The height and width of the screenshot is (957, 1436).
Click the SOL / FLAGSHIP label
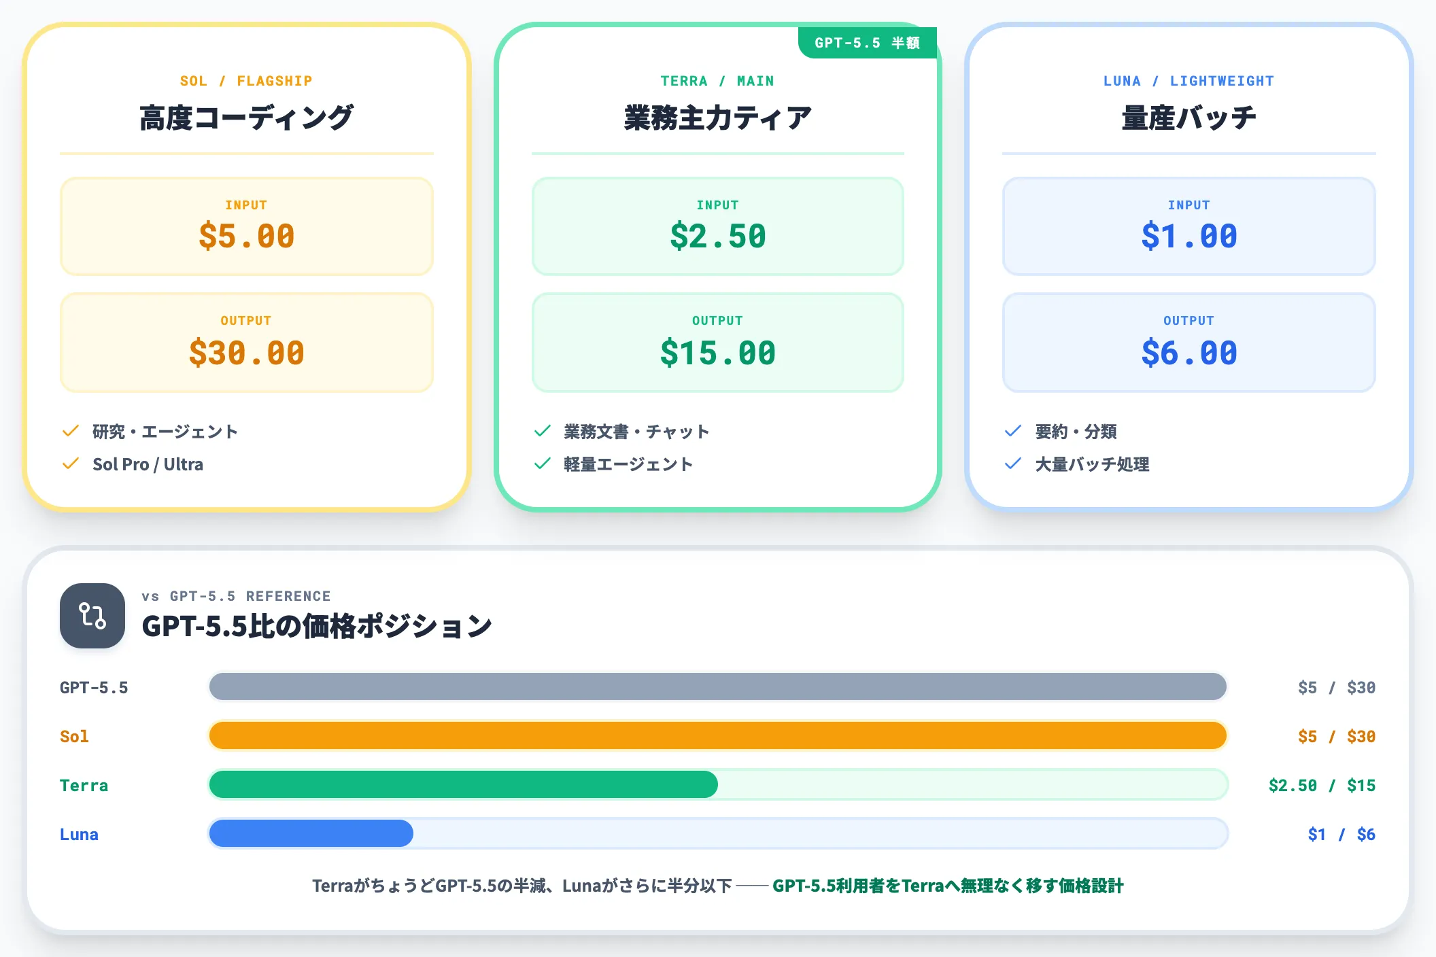pyautogui.click(x=246, y=81)
